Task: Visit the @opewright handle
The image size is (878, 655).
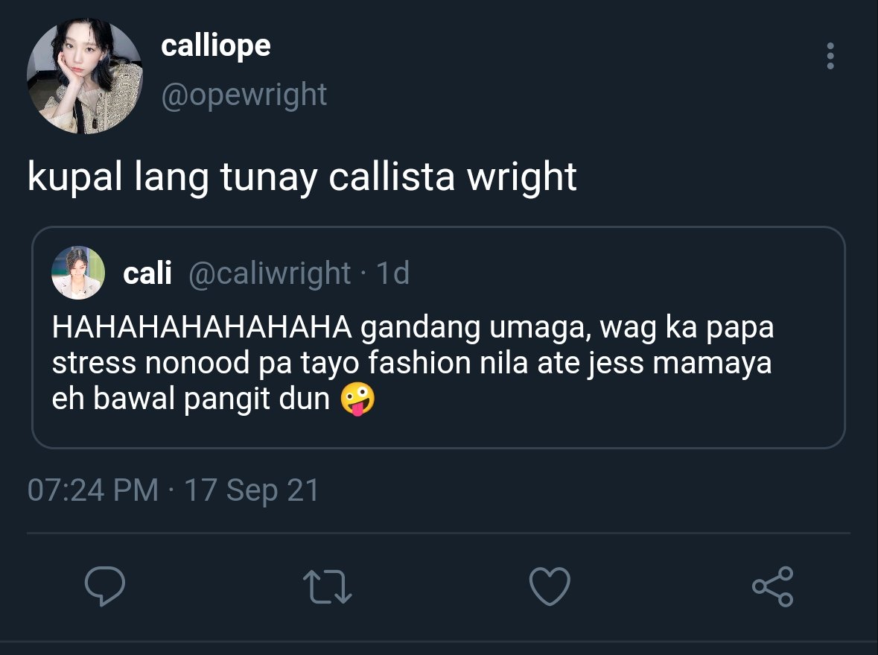Action: click(244, 95)
